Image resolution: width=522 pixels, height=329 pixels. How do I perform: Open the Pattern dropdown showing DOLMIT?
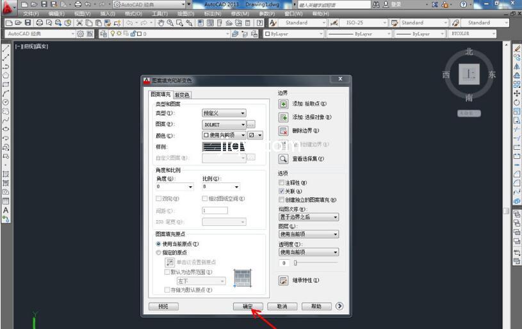pos(224,124)
